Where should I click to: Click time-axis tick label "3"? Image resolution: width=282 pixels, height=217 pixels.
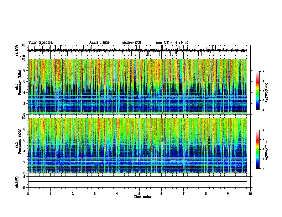coord(95,194)
